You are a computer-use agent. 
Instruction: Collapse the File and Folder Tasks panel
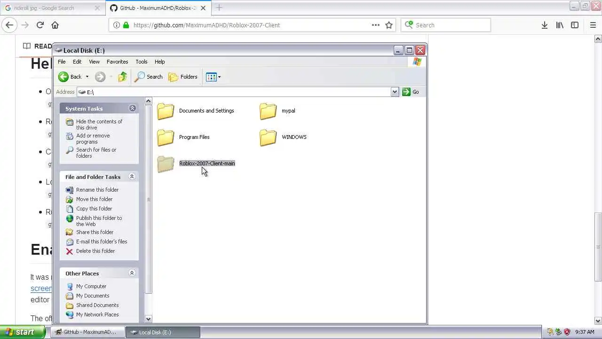(132, 177)
